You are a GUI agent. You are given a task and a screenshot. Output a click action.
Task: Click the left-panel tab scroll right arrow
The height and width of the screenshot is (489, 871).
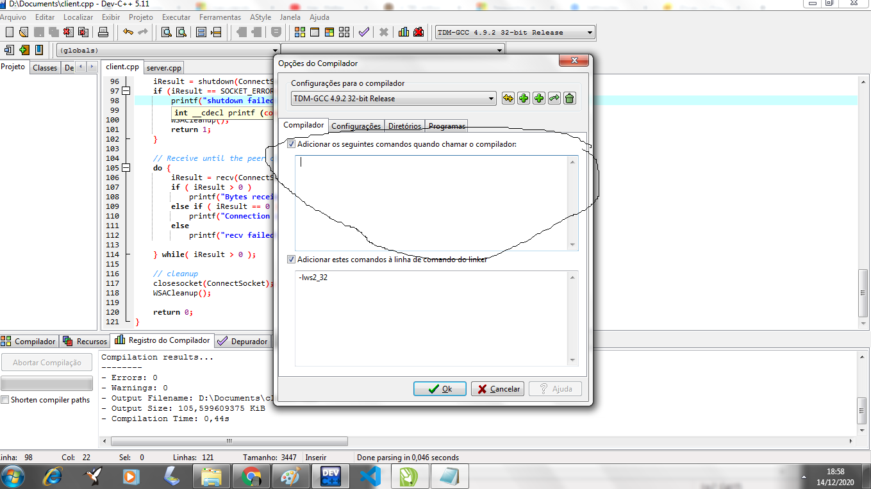93,67
